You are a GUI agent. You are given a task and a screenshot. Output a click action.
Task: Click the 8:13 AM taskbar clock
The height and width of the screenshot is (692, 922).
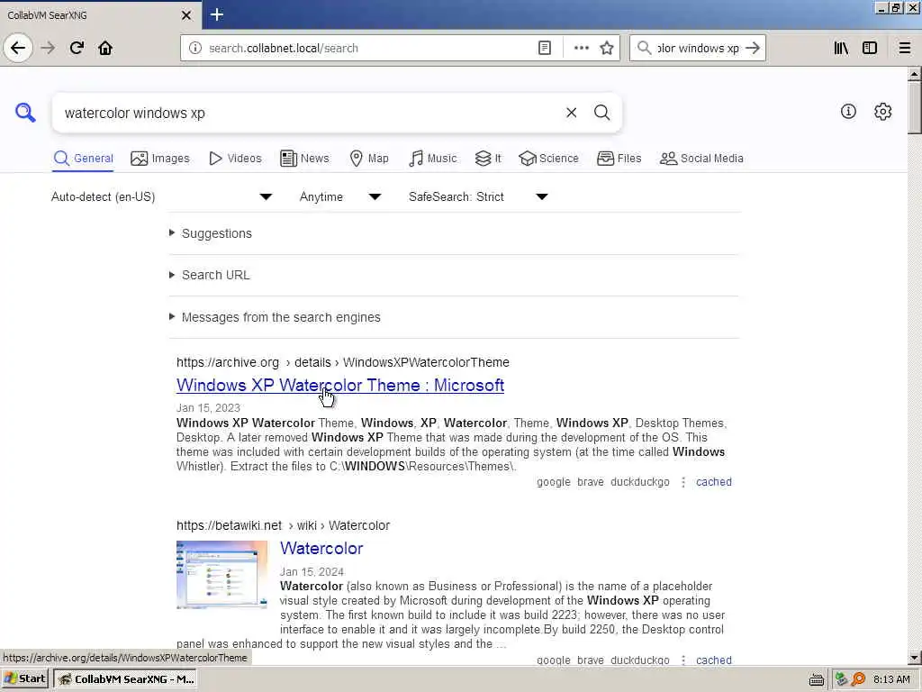(x=891, y=679)
